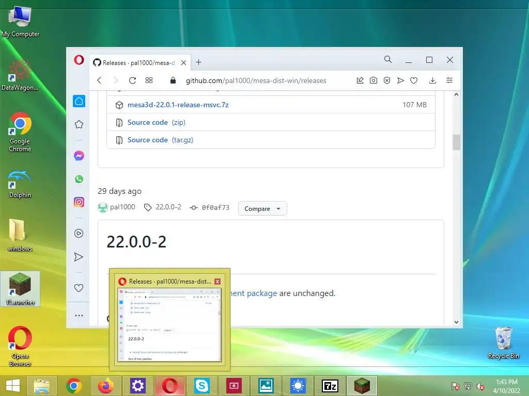Open the sidebar Home icon

coord(79,101)
